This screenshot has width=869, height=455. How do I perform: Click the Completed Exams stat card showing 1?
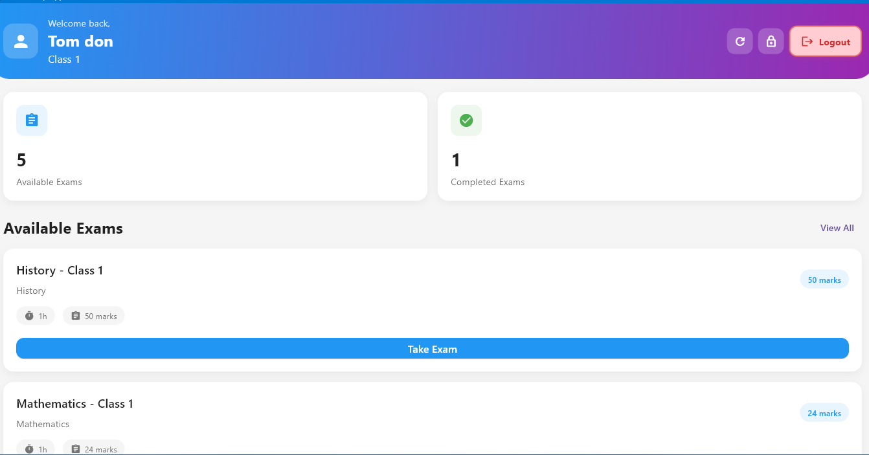tap(649, 146)
